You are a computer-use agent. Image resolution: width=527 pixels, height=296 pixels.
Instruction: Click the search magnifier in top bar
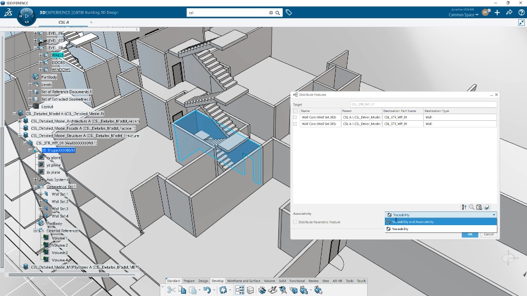click(278, 13)
